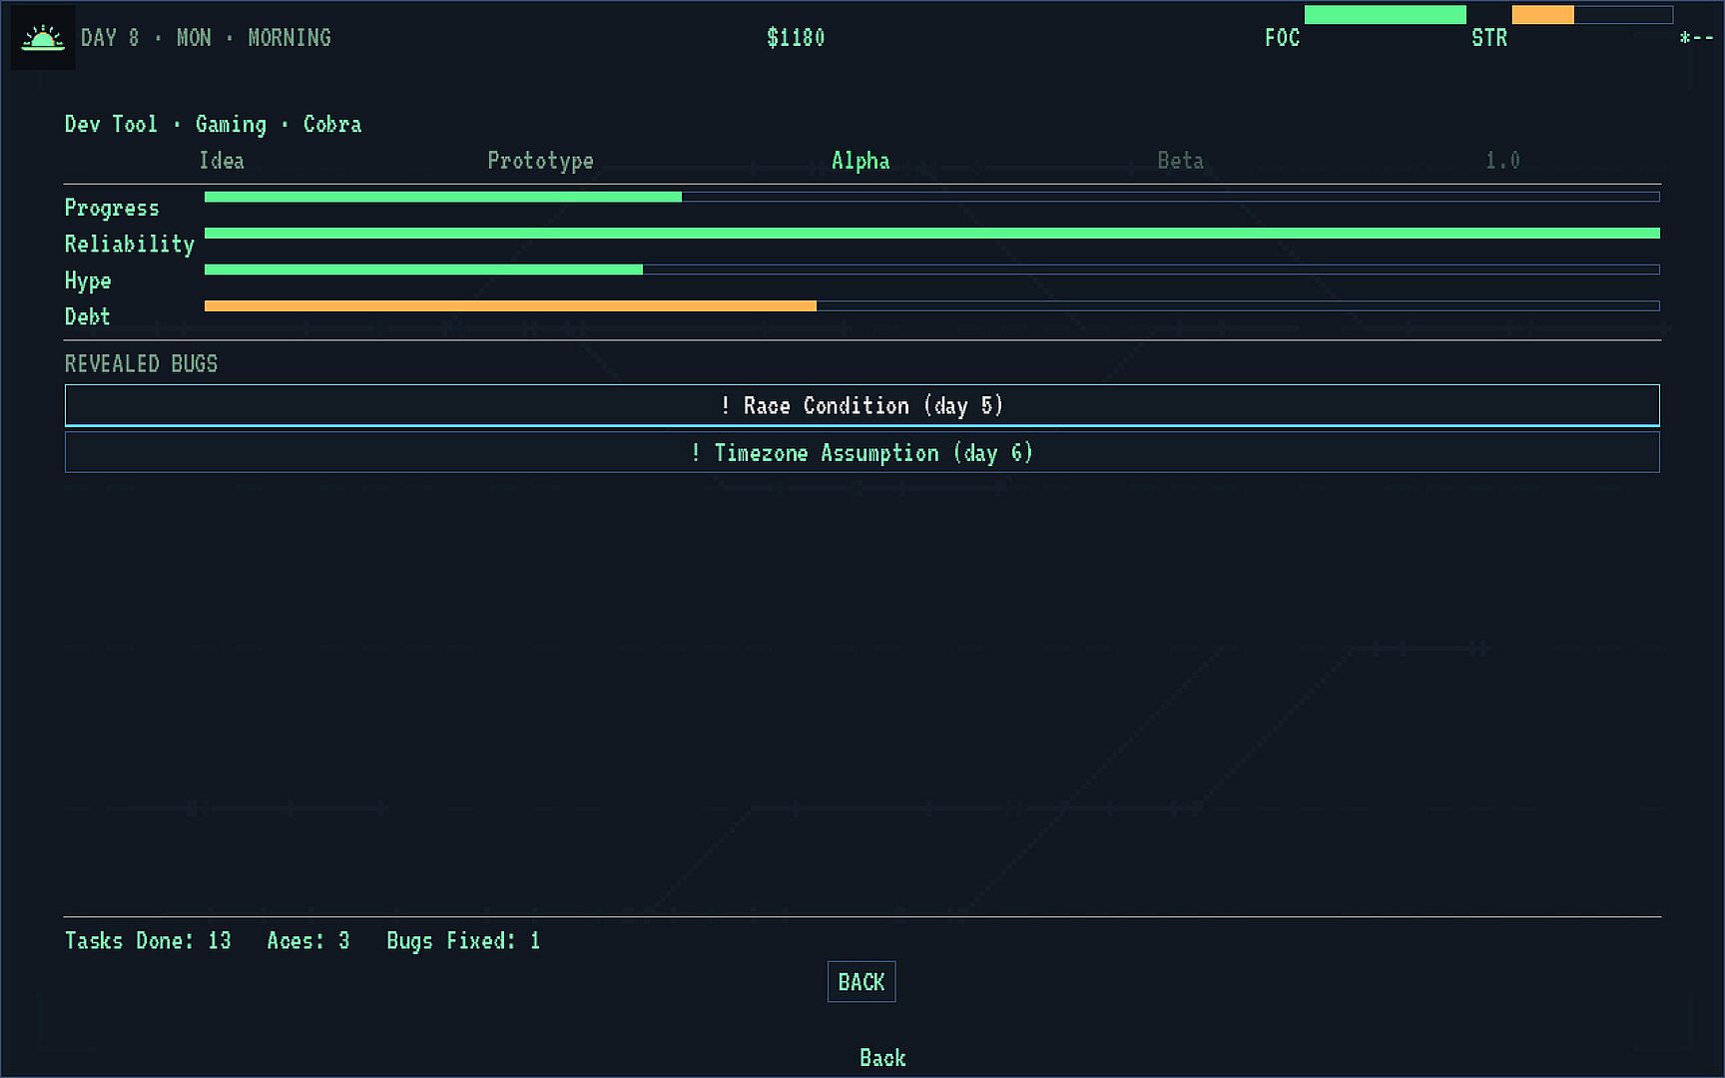Click the Progress label
1725x1078 pixels.
point(112,208)
